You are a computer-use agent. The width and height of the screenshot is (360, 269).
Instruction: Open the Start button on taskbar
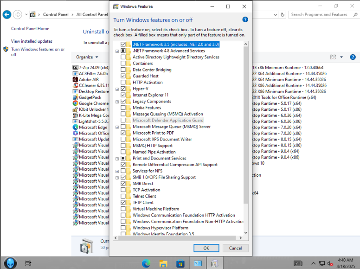tap(10, 263)
